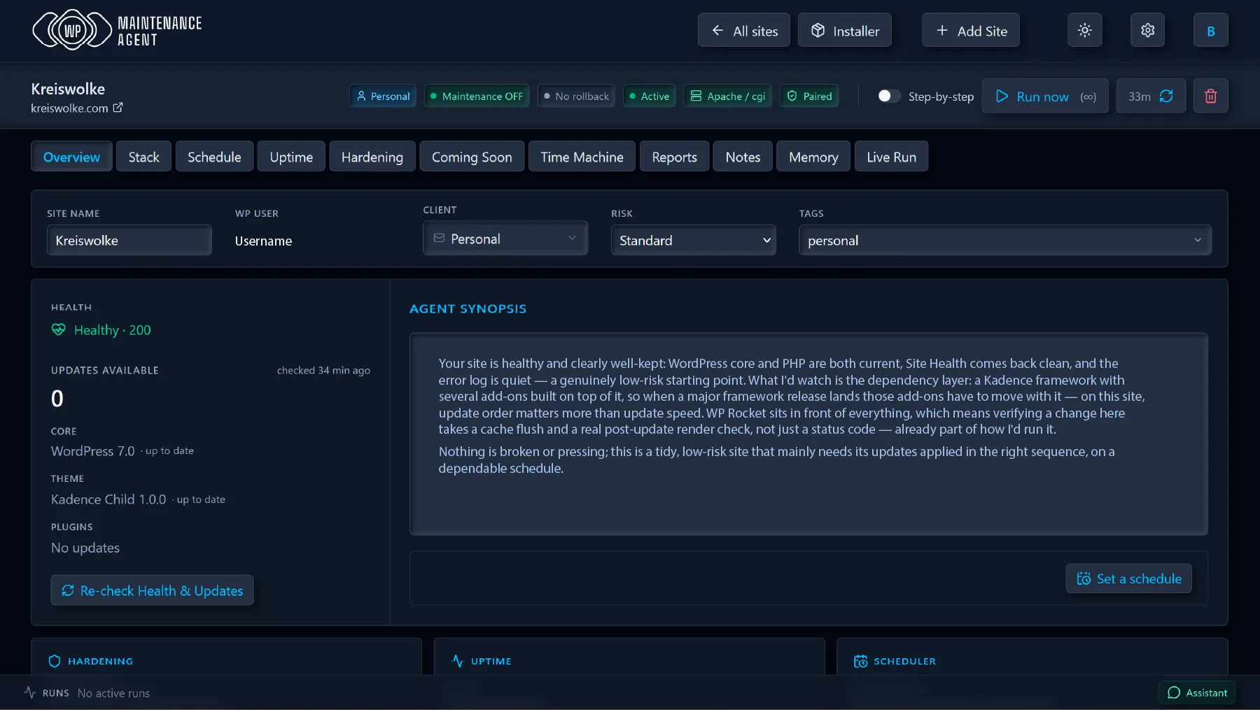The height and width of the screenshot is (710, 1260).
Task: Open kreiswolke.com external link icon
Action: click(118, 108)
